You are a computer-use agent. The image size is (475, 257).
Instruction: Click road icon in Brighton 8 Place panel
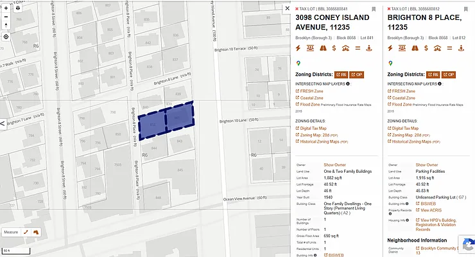click(415, 48)
